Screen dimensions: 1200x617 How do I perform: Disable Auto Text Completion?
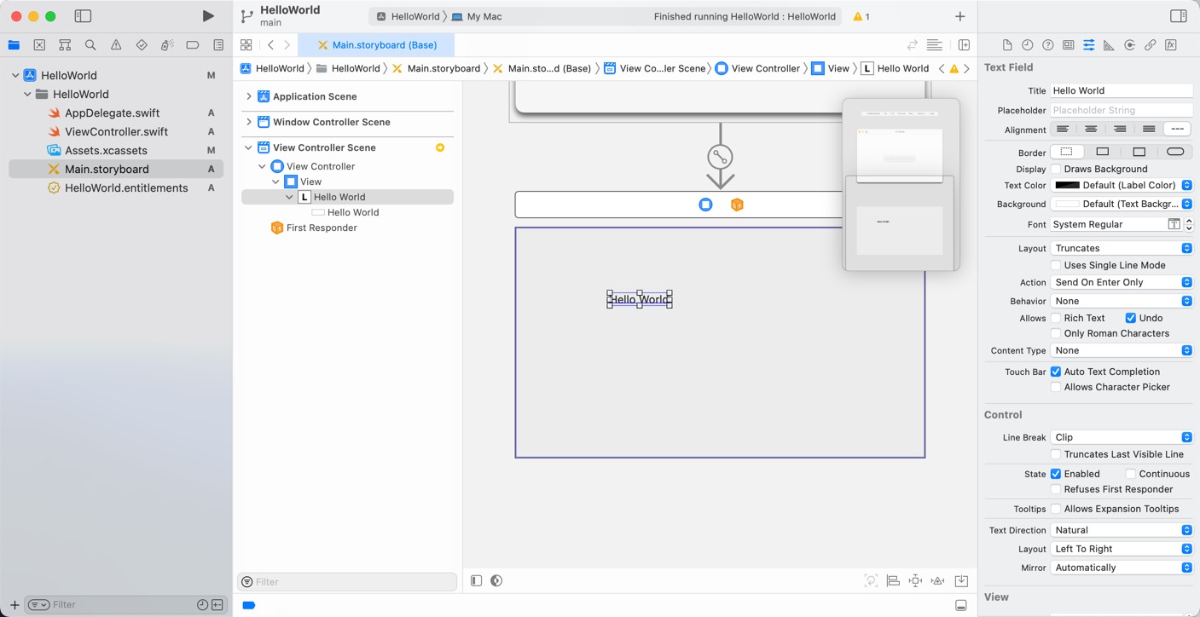(x=1056, y=372)
